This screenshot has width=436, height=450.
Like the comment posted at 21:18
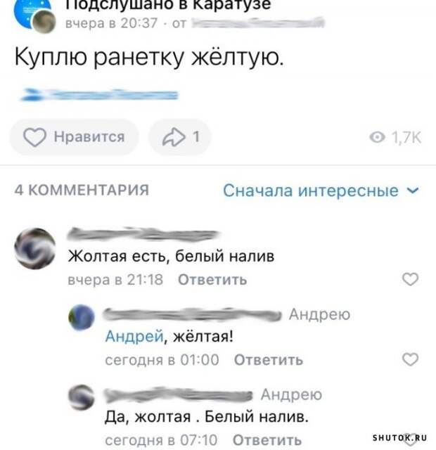pos(410,279)
